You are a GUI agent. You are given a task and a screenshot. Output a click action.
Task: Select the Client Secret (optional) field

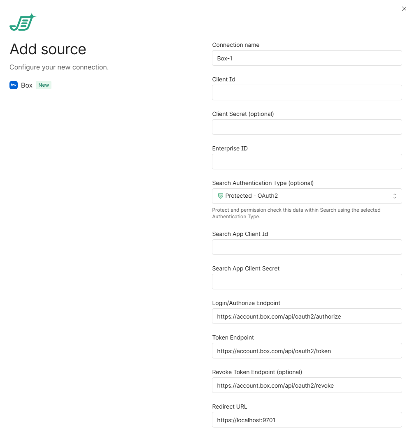coord(307,127)
